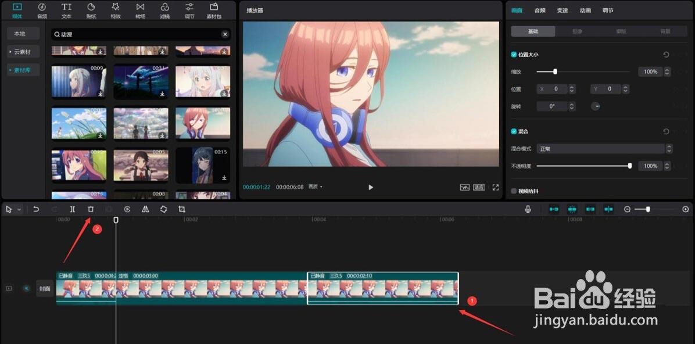695x344 pixels.
Task: Click the split clip icon in the timeline toolbar
Action: (x=72, y=209)
